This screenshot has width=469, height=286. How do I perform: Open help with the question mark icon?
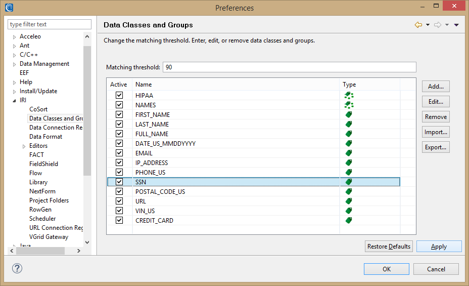coord(17,268)
